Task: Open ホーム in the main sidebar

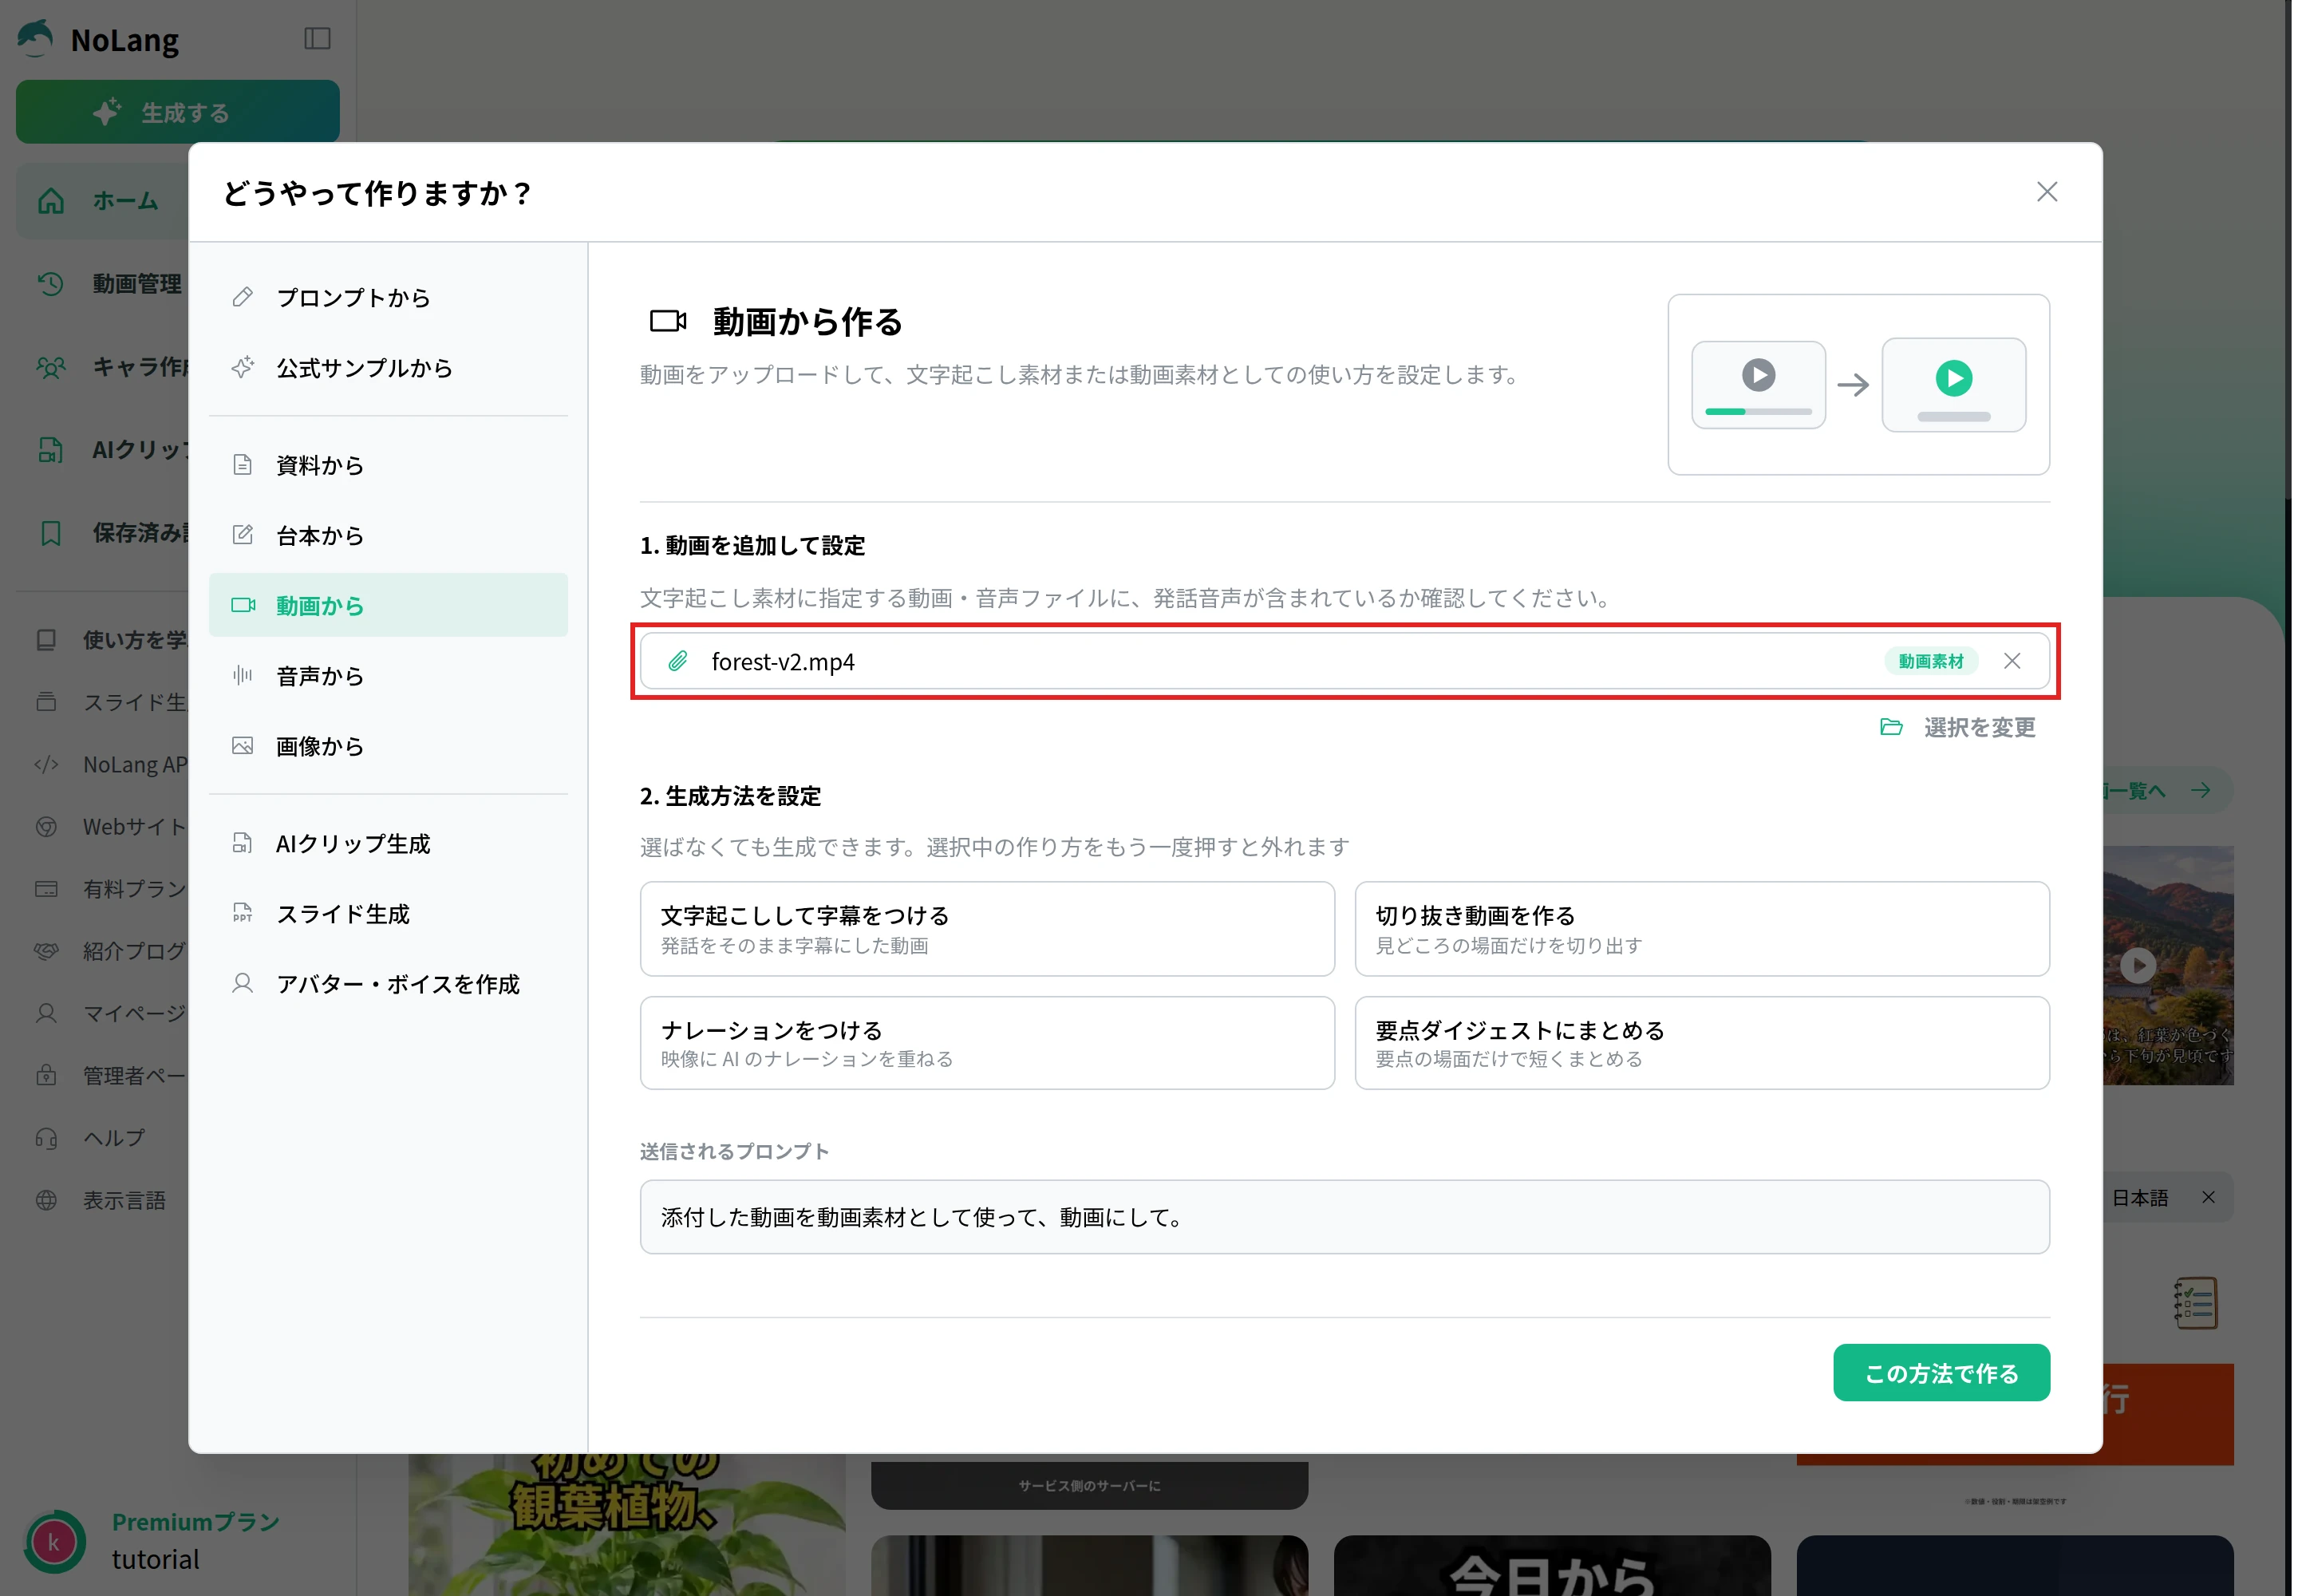Action: 102,201
